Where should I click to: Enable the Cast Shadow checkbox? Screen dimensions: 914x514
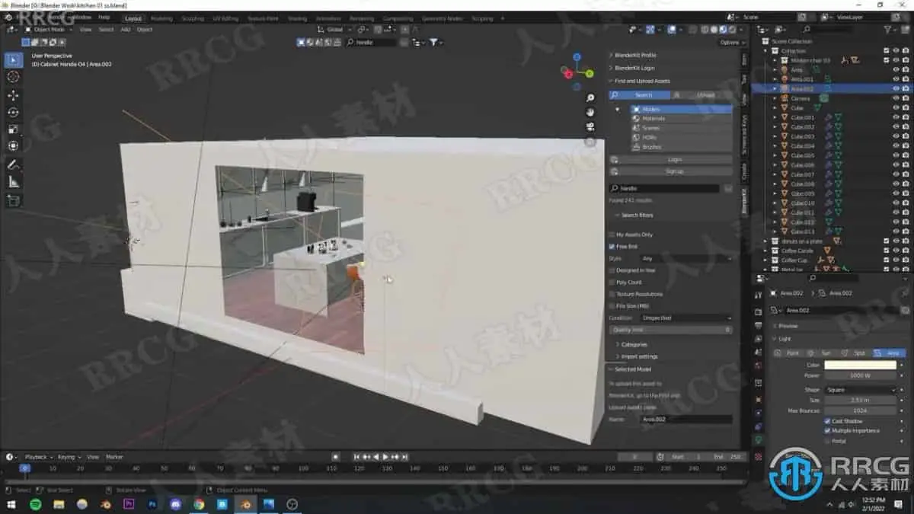coord(826,420)
